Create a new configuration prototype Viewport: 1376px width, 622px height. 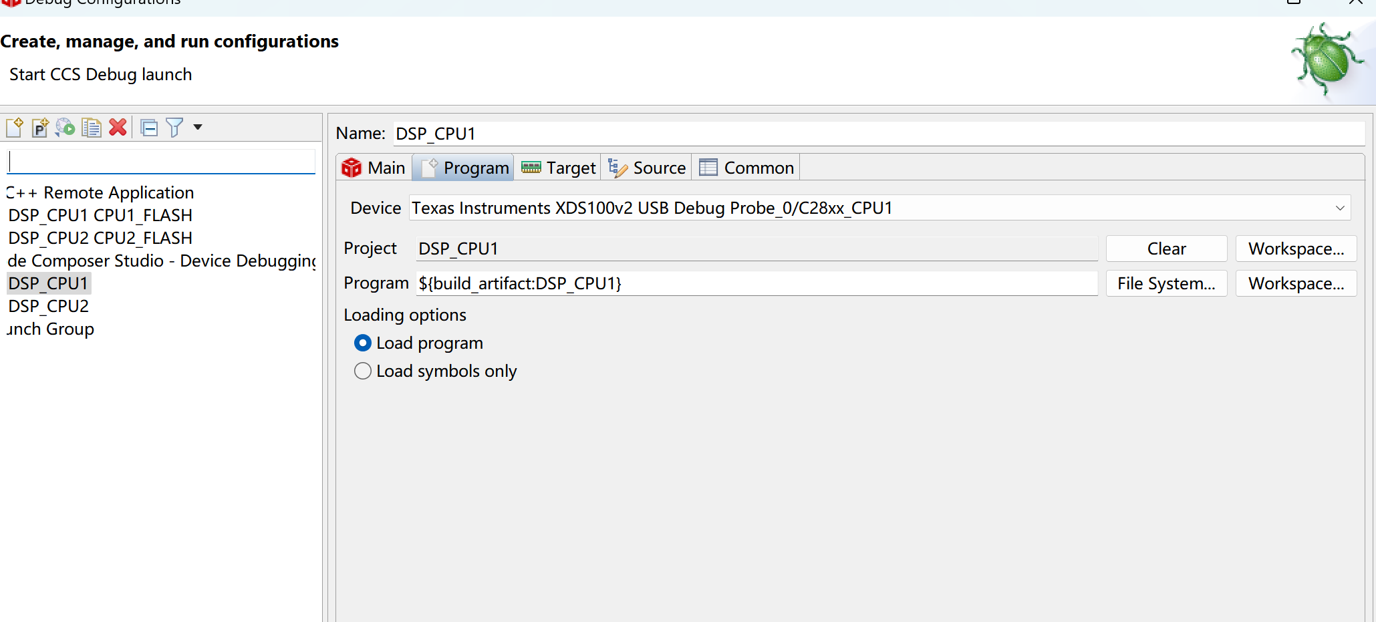coord(39,127)
